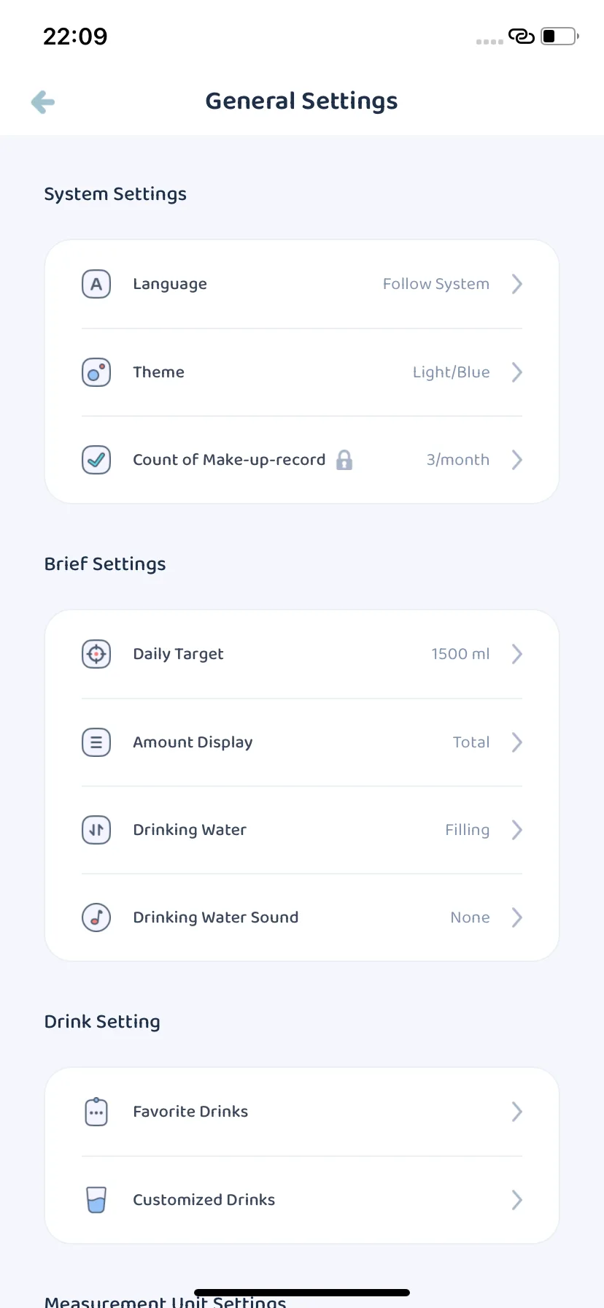Tap the Theme palette icon

96,372
